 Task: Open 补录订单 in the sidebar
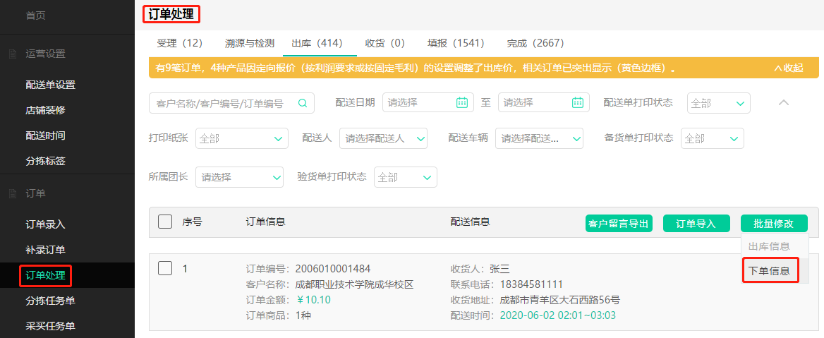(x=45, y=250)
